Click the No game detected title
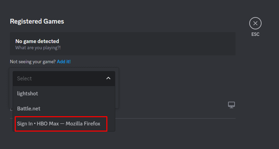 (37, 41)
